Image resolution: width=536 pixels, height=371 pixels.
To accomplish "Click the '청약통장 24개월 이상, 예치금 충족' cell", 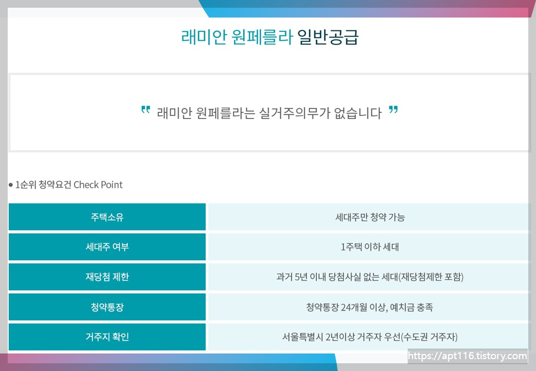I will 370,307.
